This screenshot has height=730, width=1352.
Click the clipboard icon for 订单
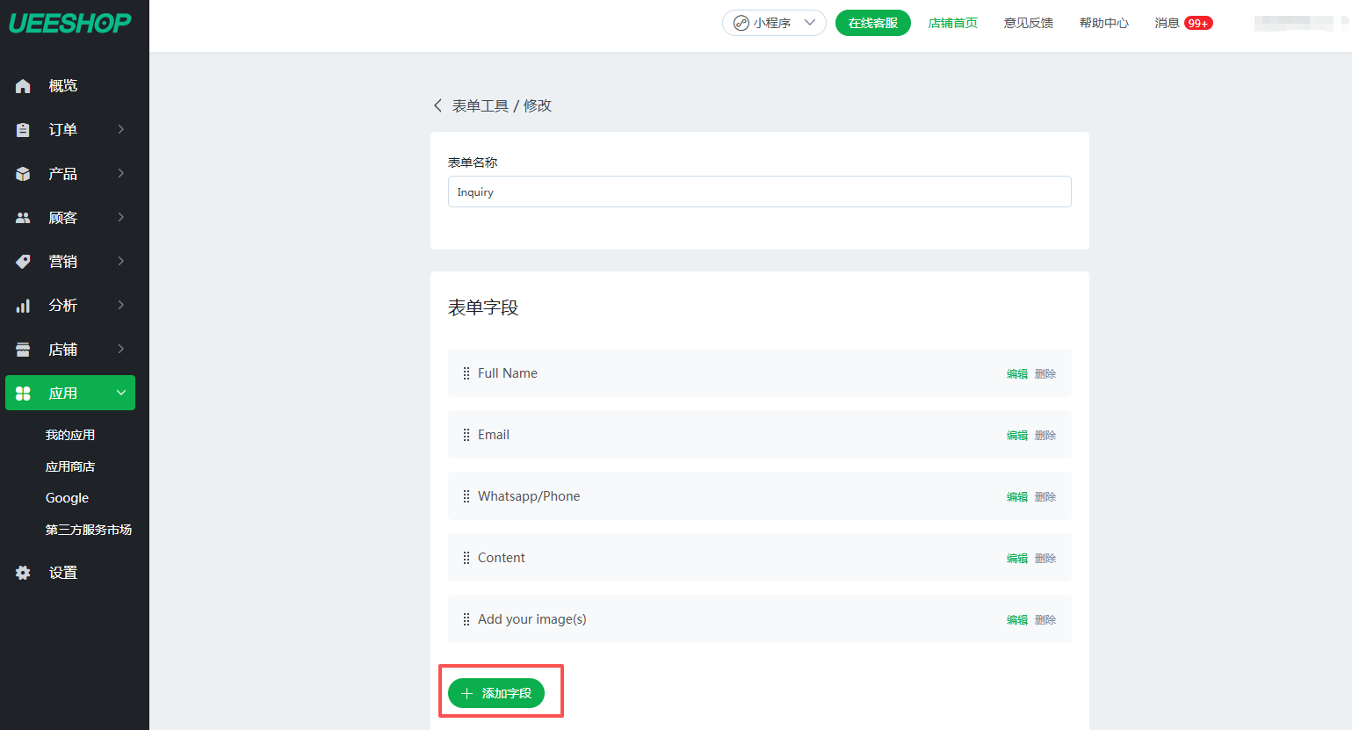(23, 130)
